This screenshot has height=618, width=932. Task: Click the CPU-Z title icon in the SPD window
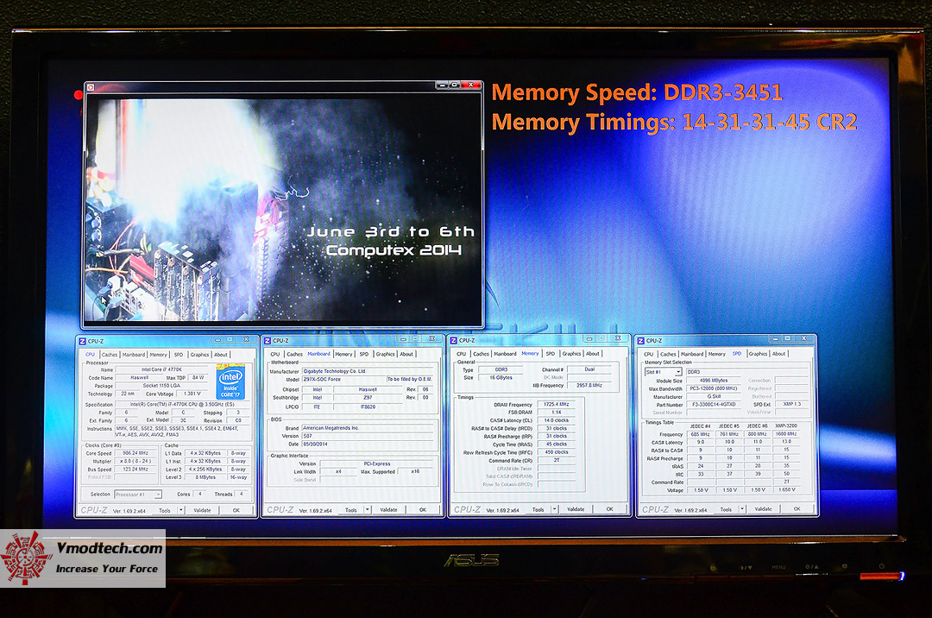640,340
